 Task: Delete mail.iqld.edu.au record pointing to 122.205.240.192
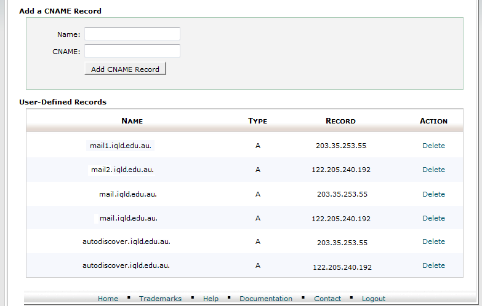coord(433,218)
